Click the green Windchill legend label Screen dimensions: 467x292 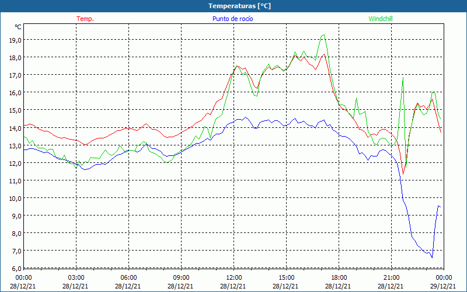pyautogui.click(x=381, y=19)
